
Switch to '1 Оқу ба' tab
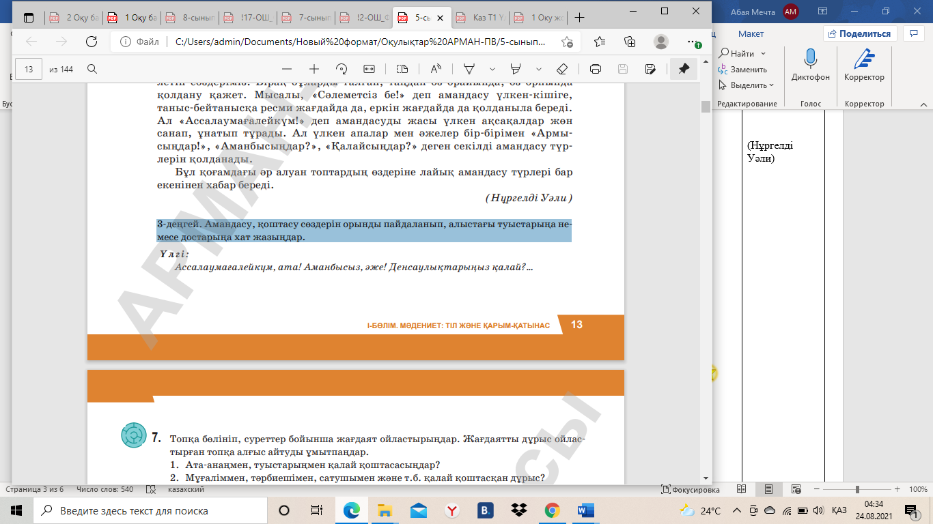click(x=133, y=18)
